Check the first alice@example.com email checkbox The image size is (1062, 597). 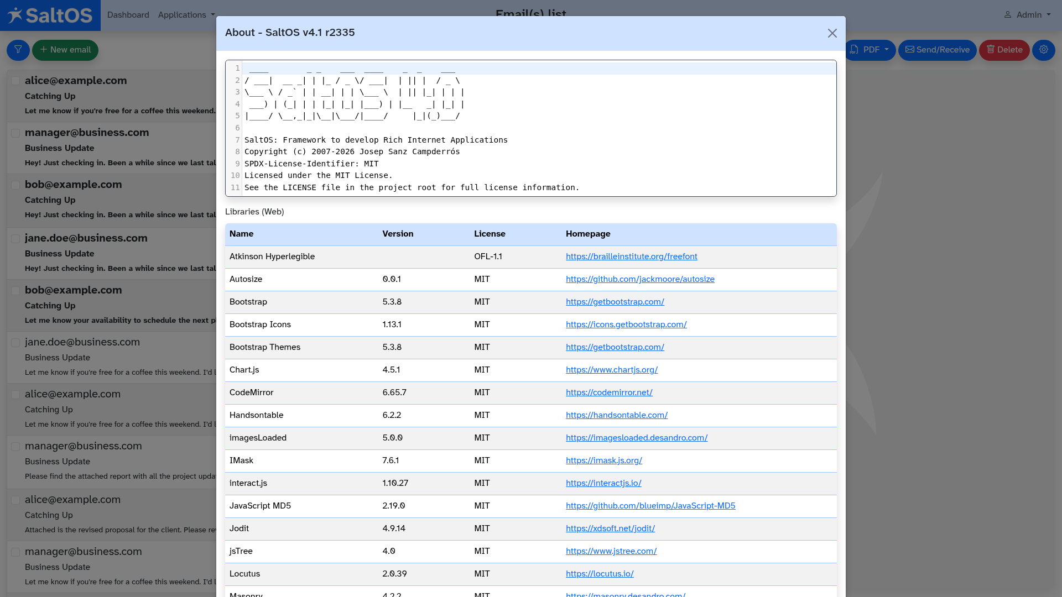(15, 81)
